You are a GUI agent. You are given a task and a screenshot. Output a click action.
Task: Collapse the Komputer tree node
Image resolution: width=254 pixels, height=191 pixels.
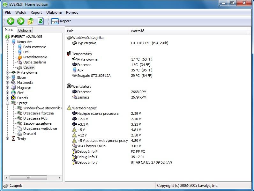[x=7, y=42]
